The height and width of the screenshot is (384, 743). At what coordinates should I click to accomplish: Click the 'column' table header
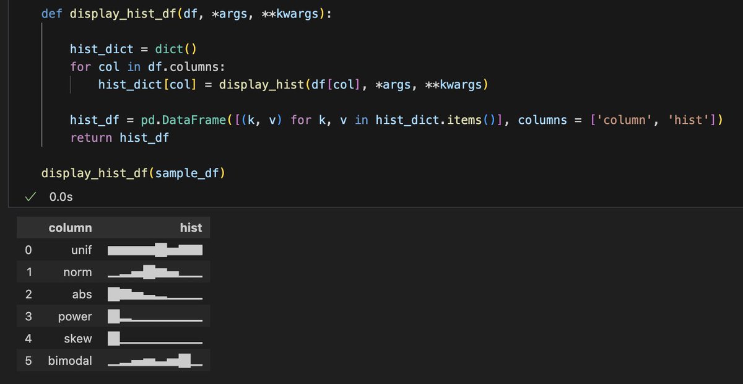tap(70, 228)
